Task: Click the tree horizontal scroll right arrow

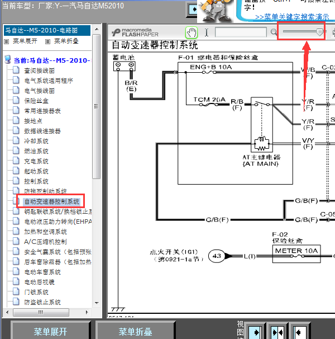Action: coord(87,312)
